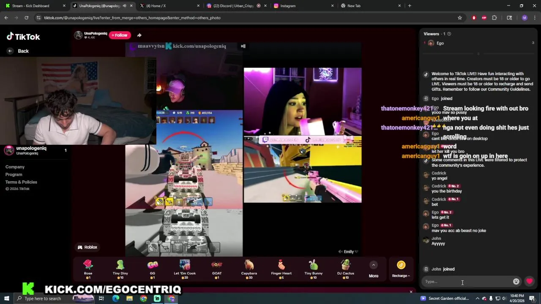
Task: Open the Chrome profile avatar M
Action: click(x=525, y=18)
